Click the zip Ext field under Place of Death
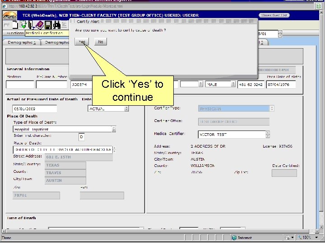Image resolution: width=325 pixels, height=243 pixels. click(x=102, y=195)
